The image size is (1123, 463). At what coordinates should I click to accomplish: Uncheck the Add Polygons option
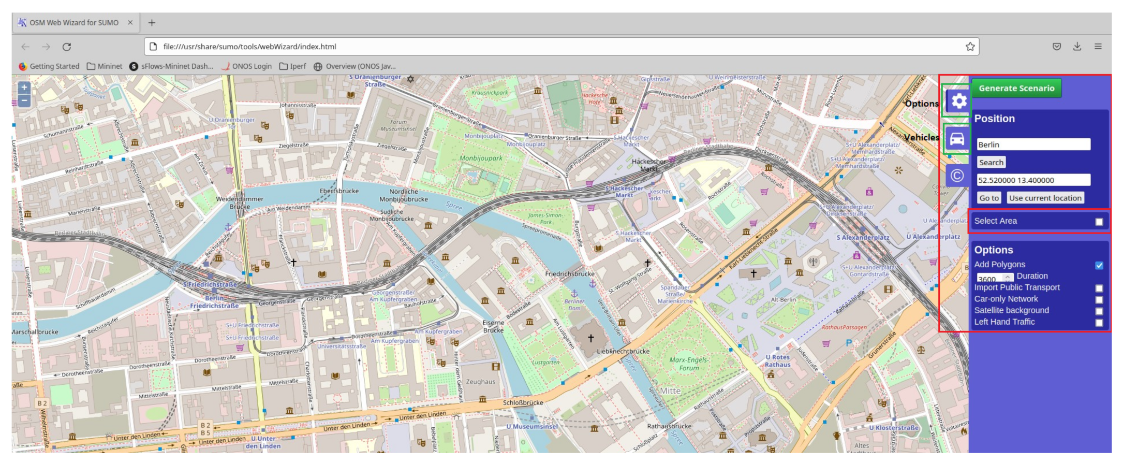1099,265
